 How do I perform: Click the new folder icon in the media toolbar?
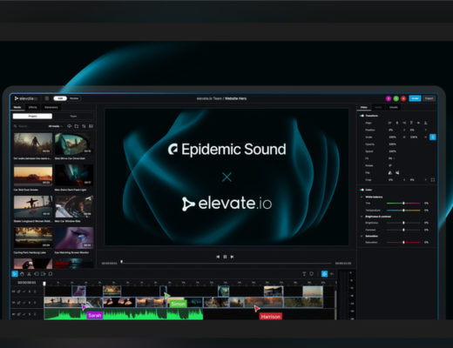coord(77,126)
